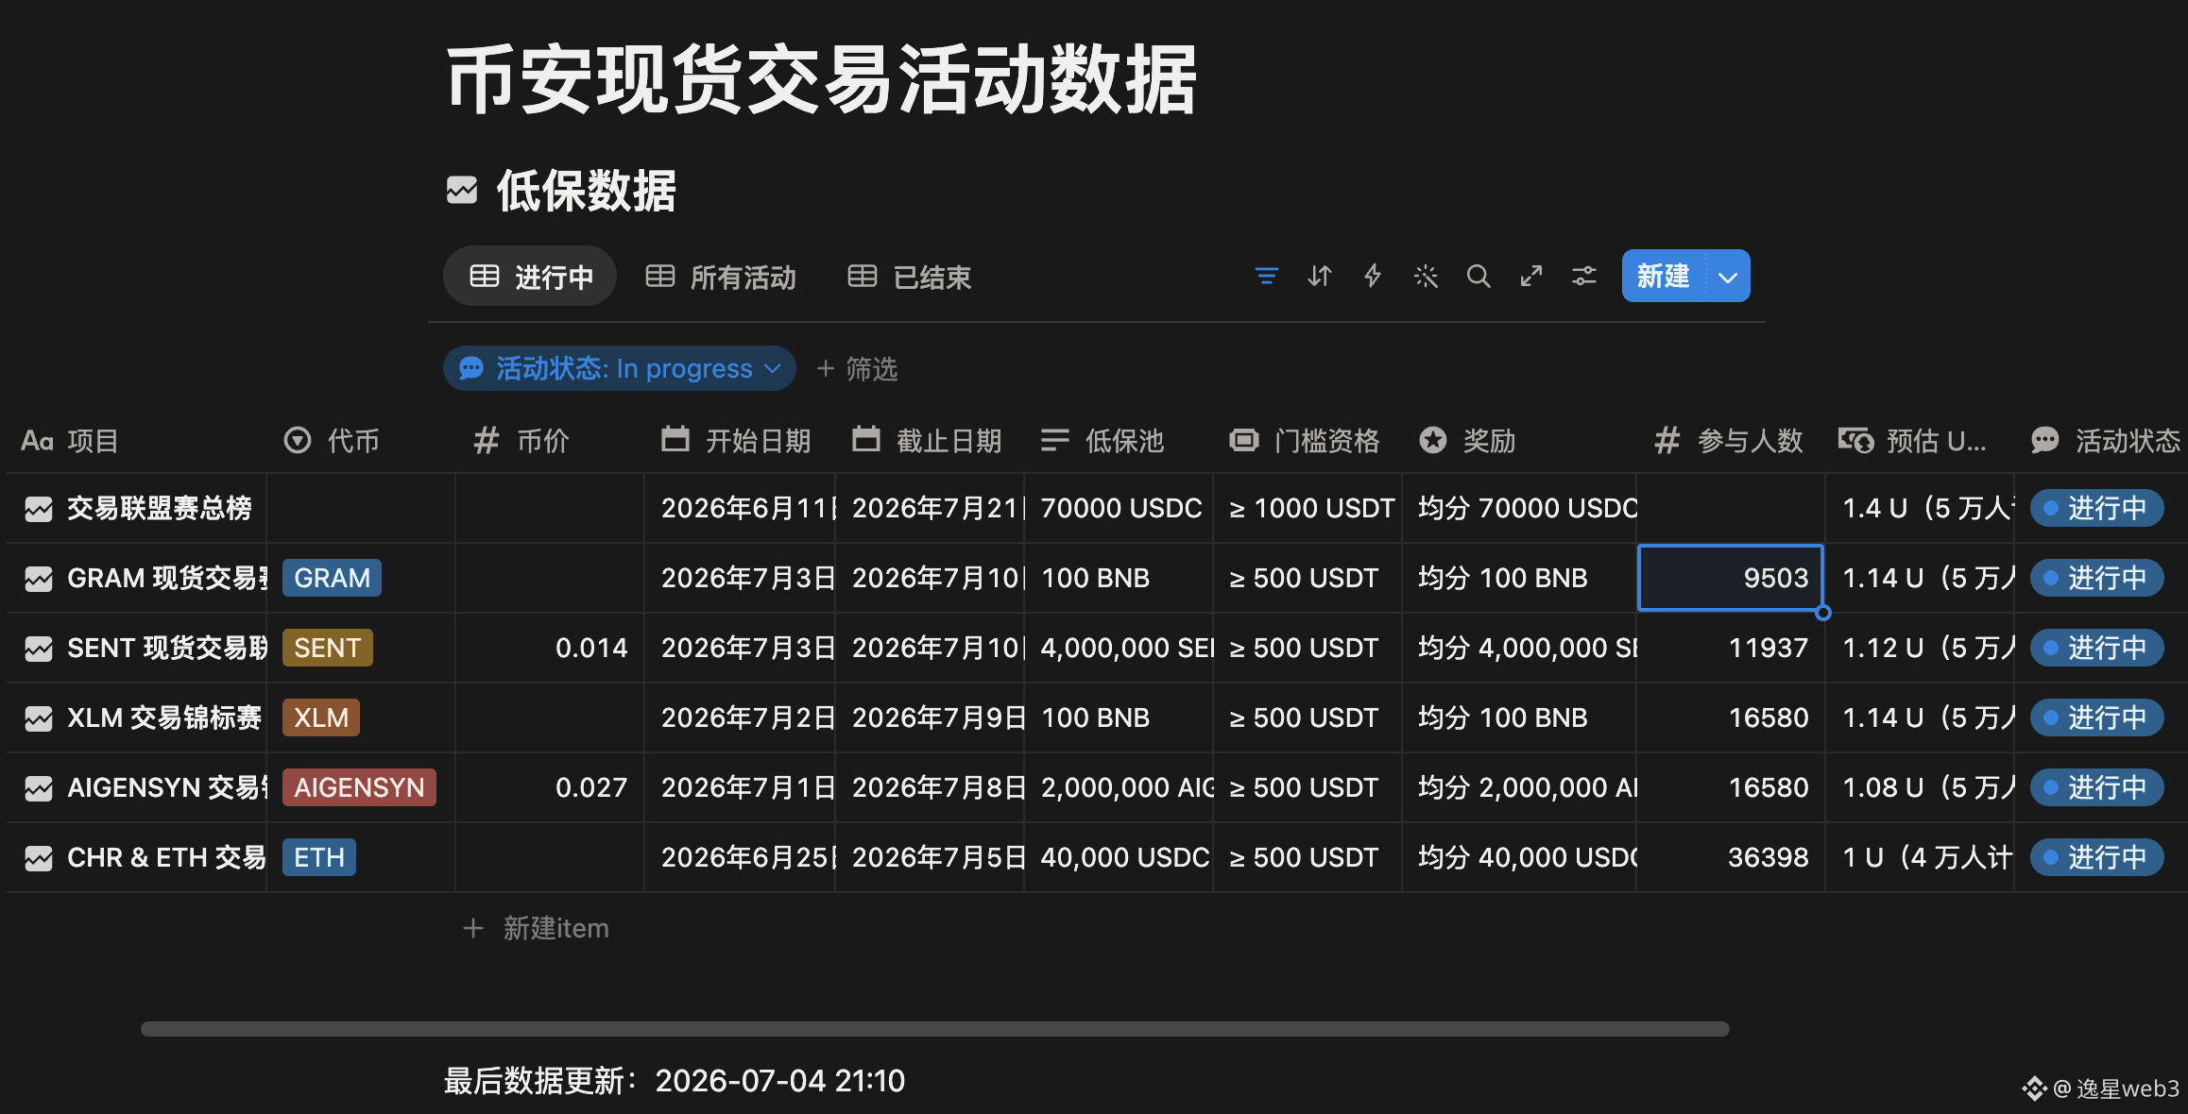Click the horizontal table scrollbar
The width and height of the screenshot is (2188, 1114).
(934, 1029)
